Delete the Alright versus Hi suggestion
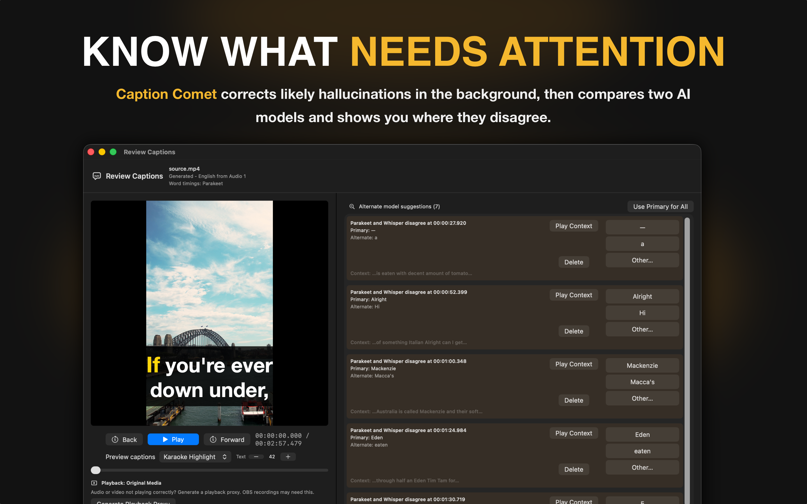 tap(574, 331)
